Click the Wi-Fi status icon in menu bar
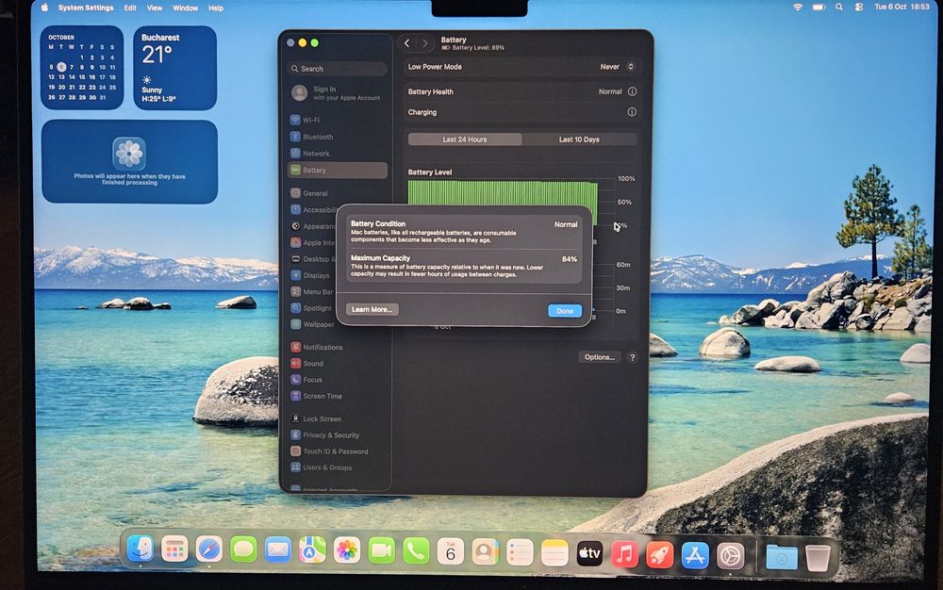This screenshot has width=943, height=590. coord(798,8)
